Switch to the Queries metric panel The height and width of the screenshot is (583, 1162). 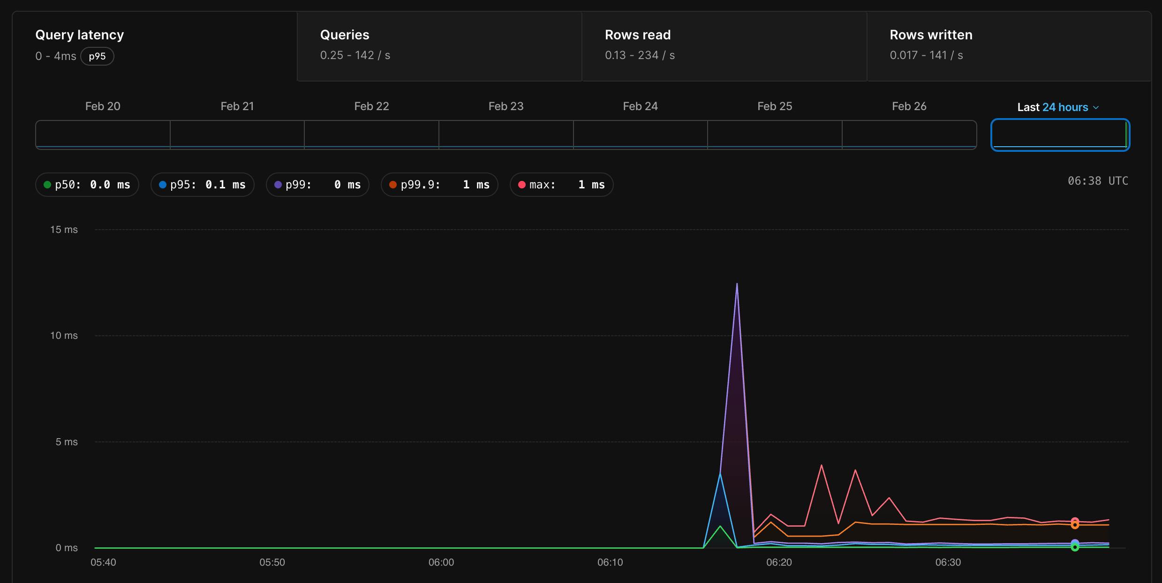[x=439, y=45]
